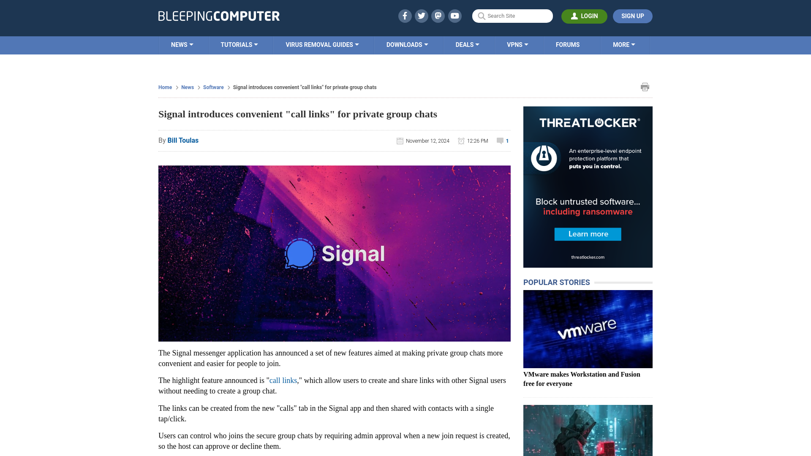
Task: Click the FORUMS tab navigation item
Action: pyautogui.click(x=568, y=44)
